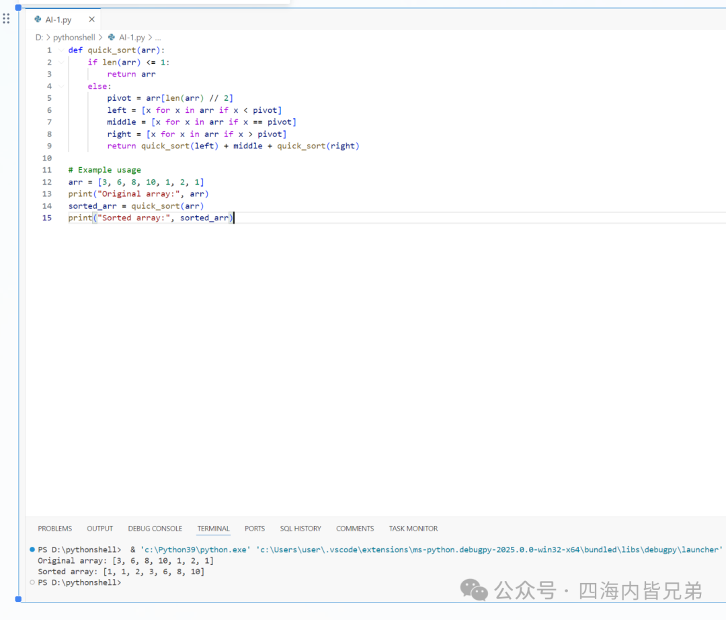The image size is (726, 620).
Task: Click the debugpy launcher path link in terminal
Action: [489, 549]
